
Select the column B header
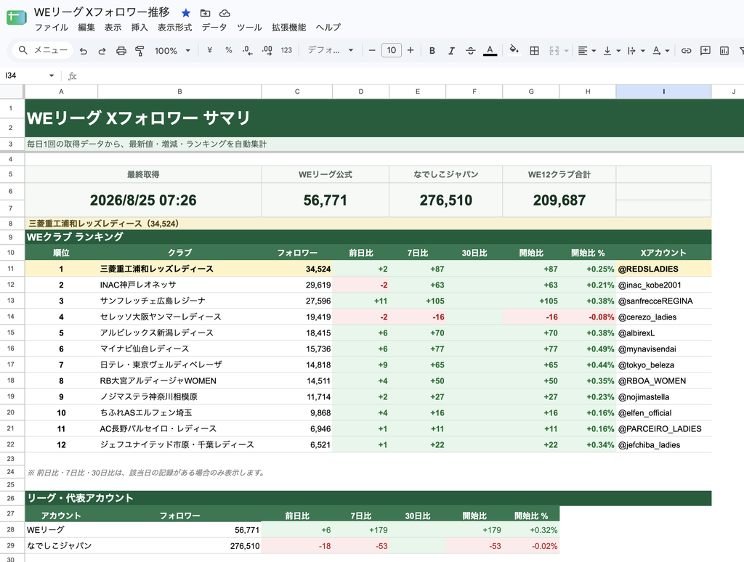[x=179, y=91]
